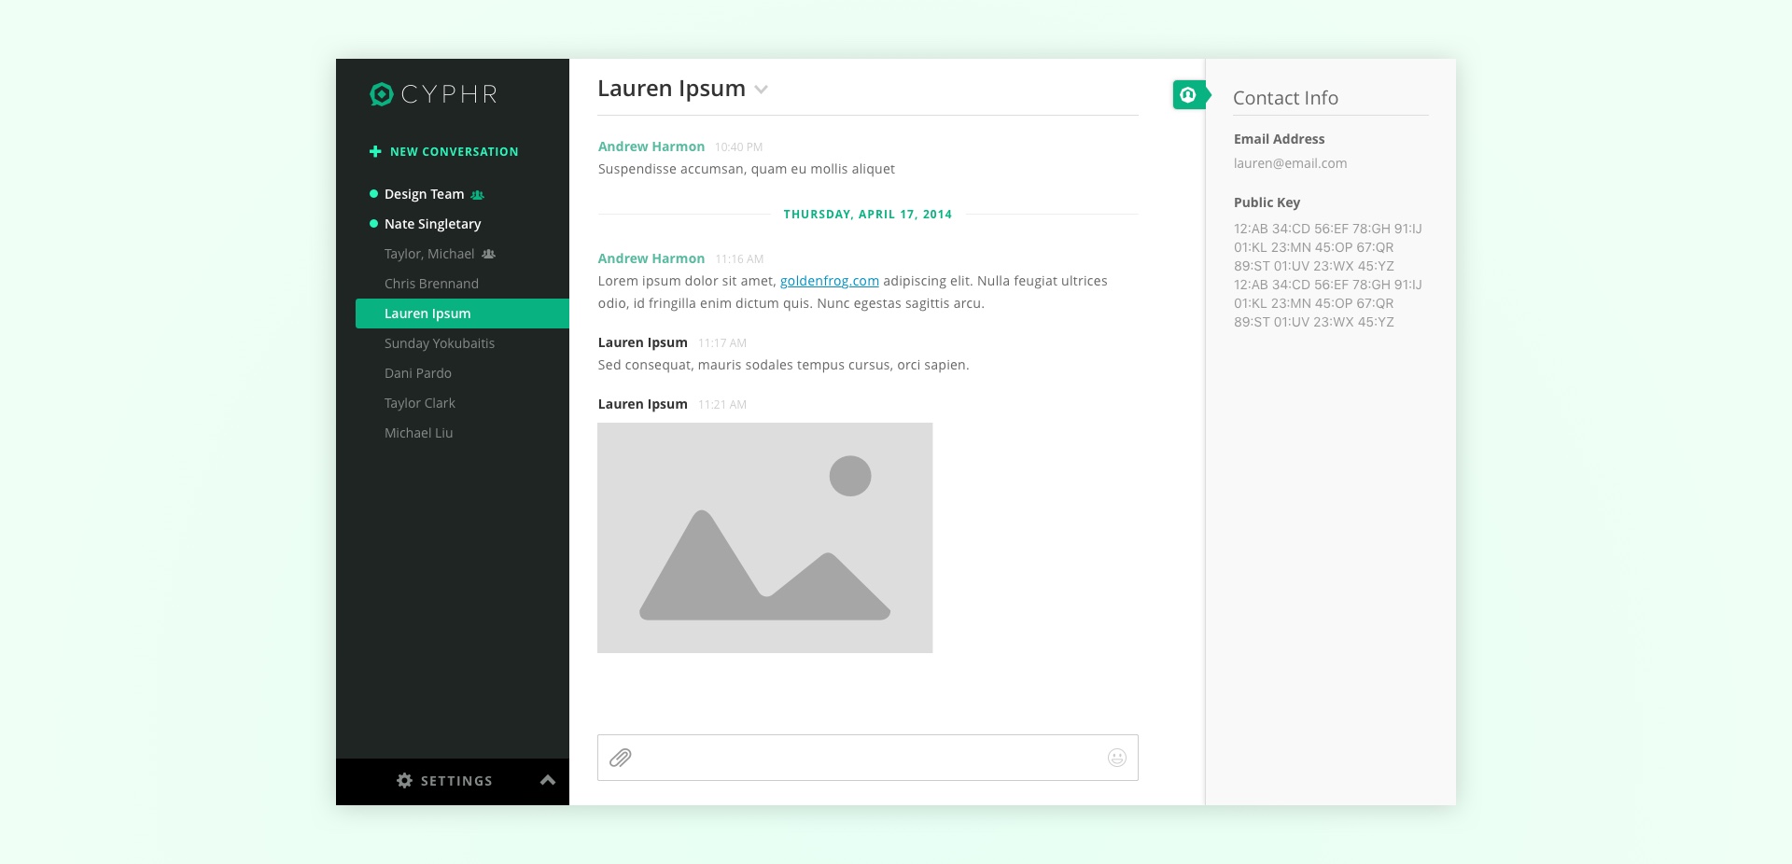Screen dimensions: 1792x864
Task: Open the Chris Brennand conversation
Action: click(x=431, y=284)
